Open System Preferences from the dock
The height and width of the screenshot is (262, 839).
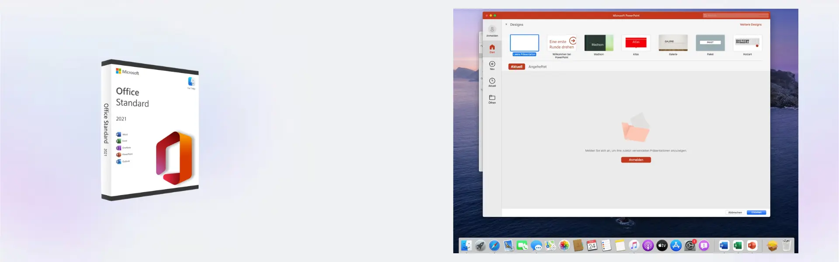point(690,246)
